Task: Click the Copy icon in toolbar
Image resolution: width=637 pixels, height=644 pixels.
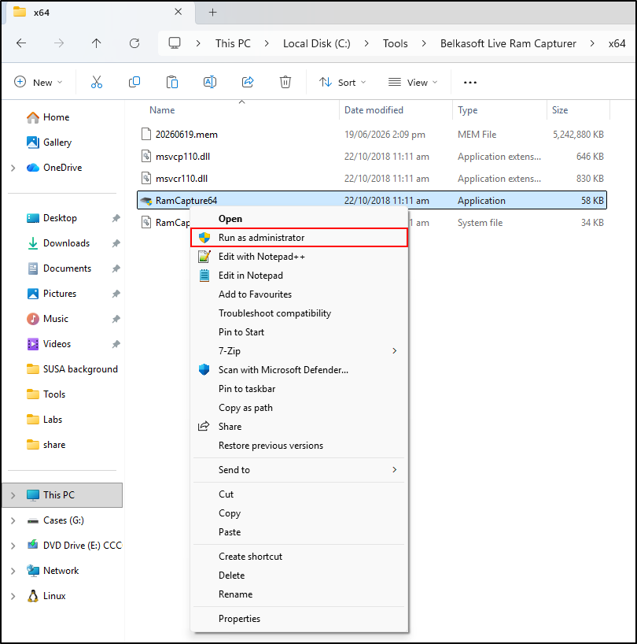Action: (x=134, y=83)
